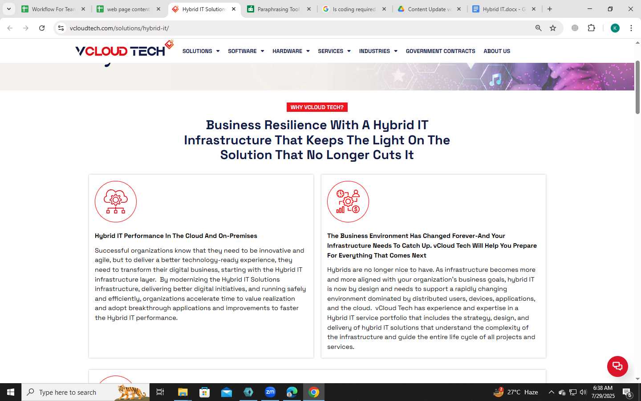Viewport: 641px width, 401px height.
Task: Switch to Paraphrasing Tool tab
Action: [x=278, y=9]
